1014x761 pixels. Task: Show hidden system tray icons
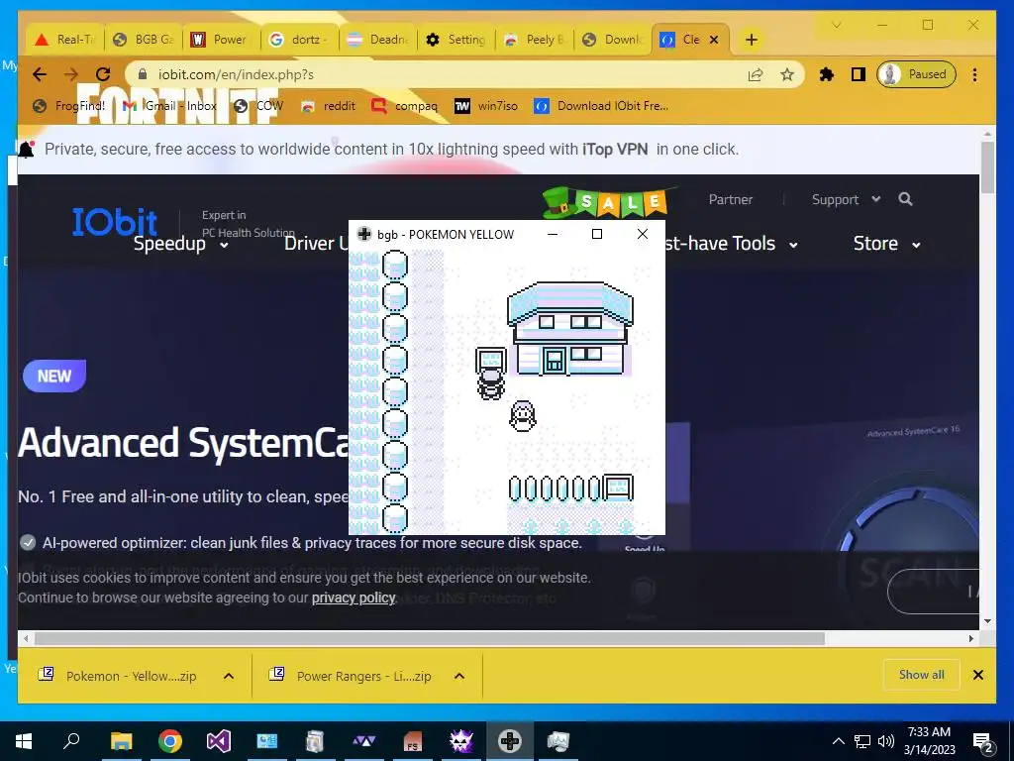[x=838, y=741]
